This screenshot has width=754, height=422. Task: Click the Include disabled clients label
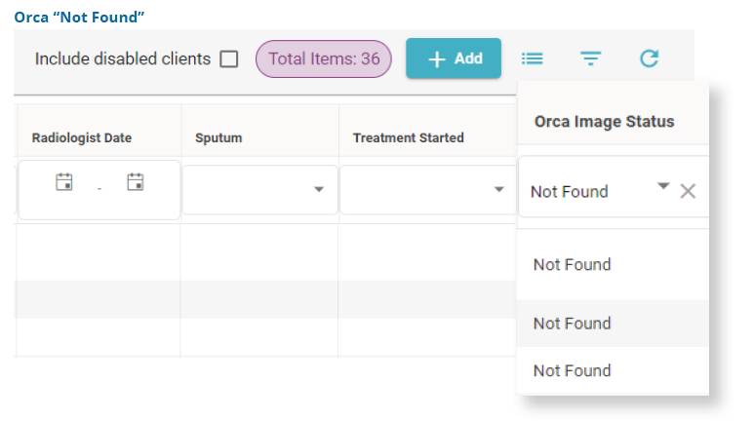pyautogui.click(x=123, y=58)
